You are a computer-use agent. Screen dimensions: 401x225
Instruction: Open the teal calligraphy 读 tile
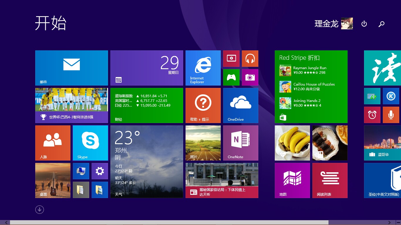pyautogui.click(x=383, y=68)
